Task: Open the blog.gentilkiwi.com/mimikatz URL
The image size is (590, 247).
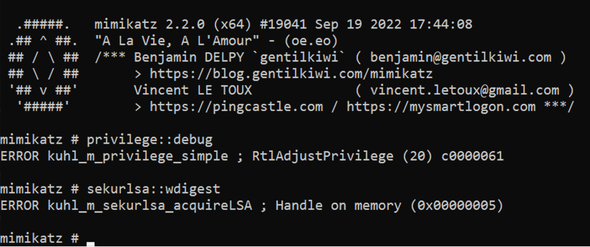Action: pyautogui.click(x=291, y=74)
